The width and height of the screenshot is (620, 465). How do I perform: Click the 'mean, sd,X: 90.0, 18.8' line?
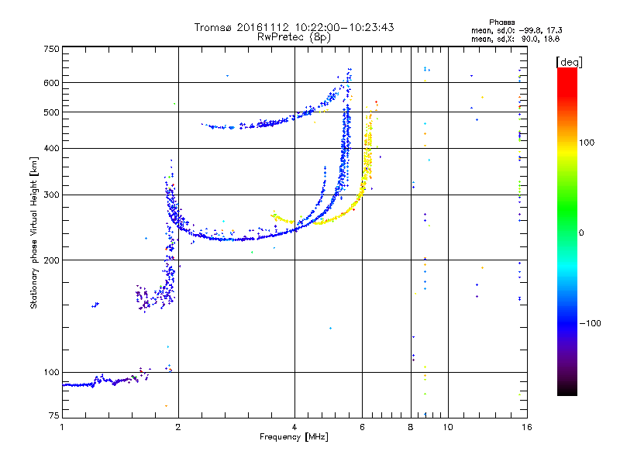point(515,39)
